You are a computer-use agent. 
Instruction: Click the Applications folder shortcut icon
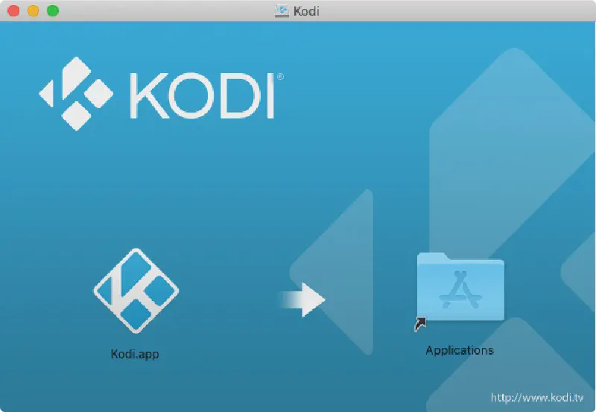point(460,288)
